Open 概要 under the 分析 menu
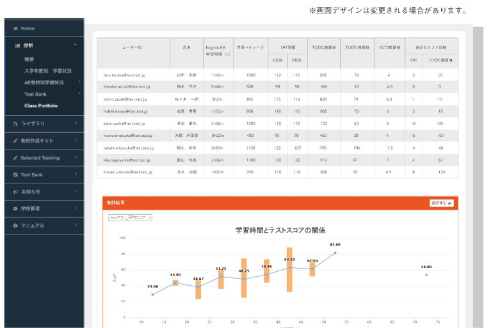The width and height of the screenshot is (493, 328). (29, 59)
